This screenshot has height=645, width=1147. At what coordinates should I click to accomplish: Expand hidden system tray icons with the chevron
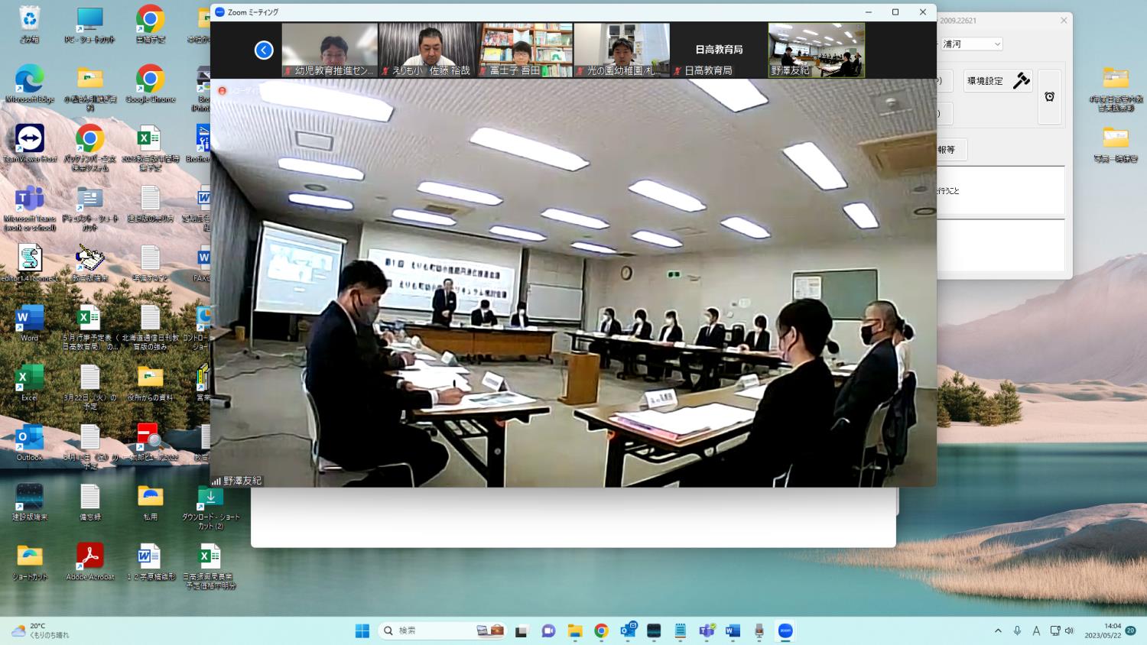point(998,630)
